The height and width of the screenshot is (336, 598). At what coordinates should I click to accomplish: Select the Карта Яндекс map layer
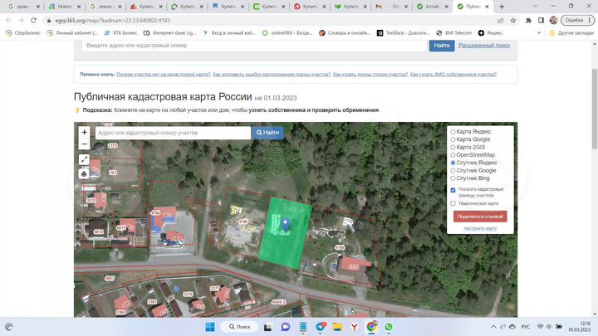(453, 131)
